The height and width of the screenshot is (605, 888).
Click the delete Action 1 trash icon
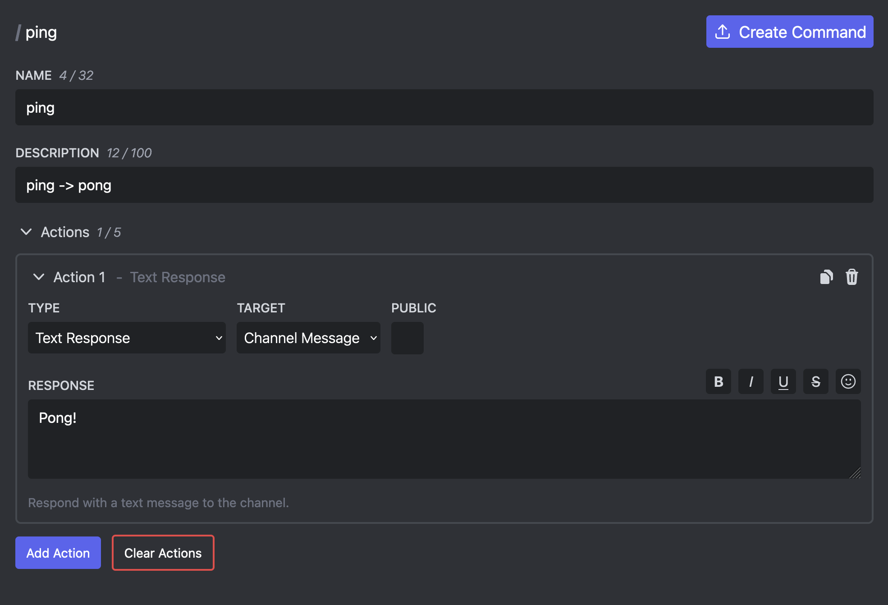(x=851, y=276)
